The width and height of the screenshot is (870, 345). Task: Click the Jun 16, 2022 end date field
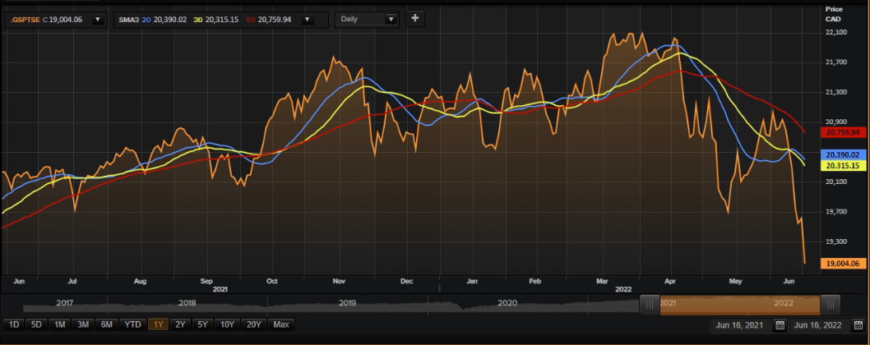[x=820, y=325]
